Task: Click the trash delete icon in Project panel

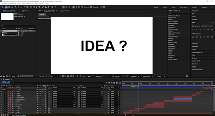Action: pos(18,76)
